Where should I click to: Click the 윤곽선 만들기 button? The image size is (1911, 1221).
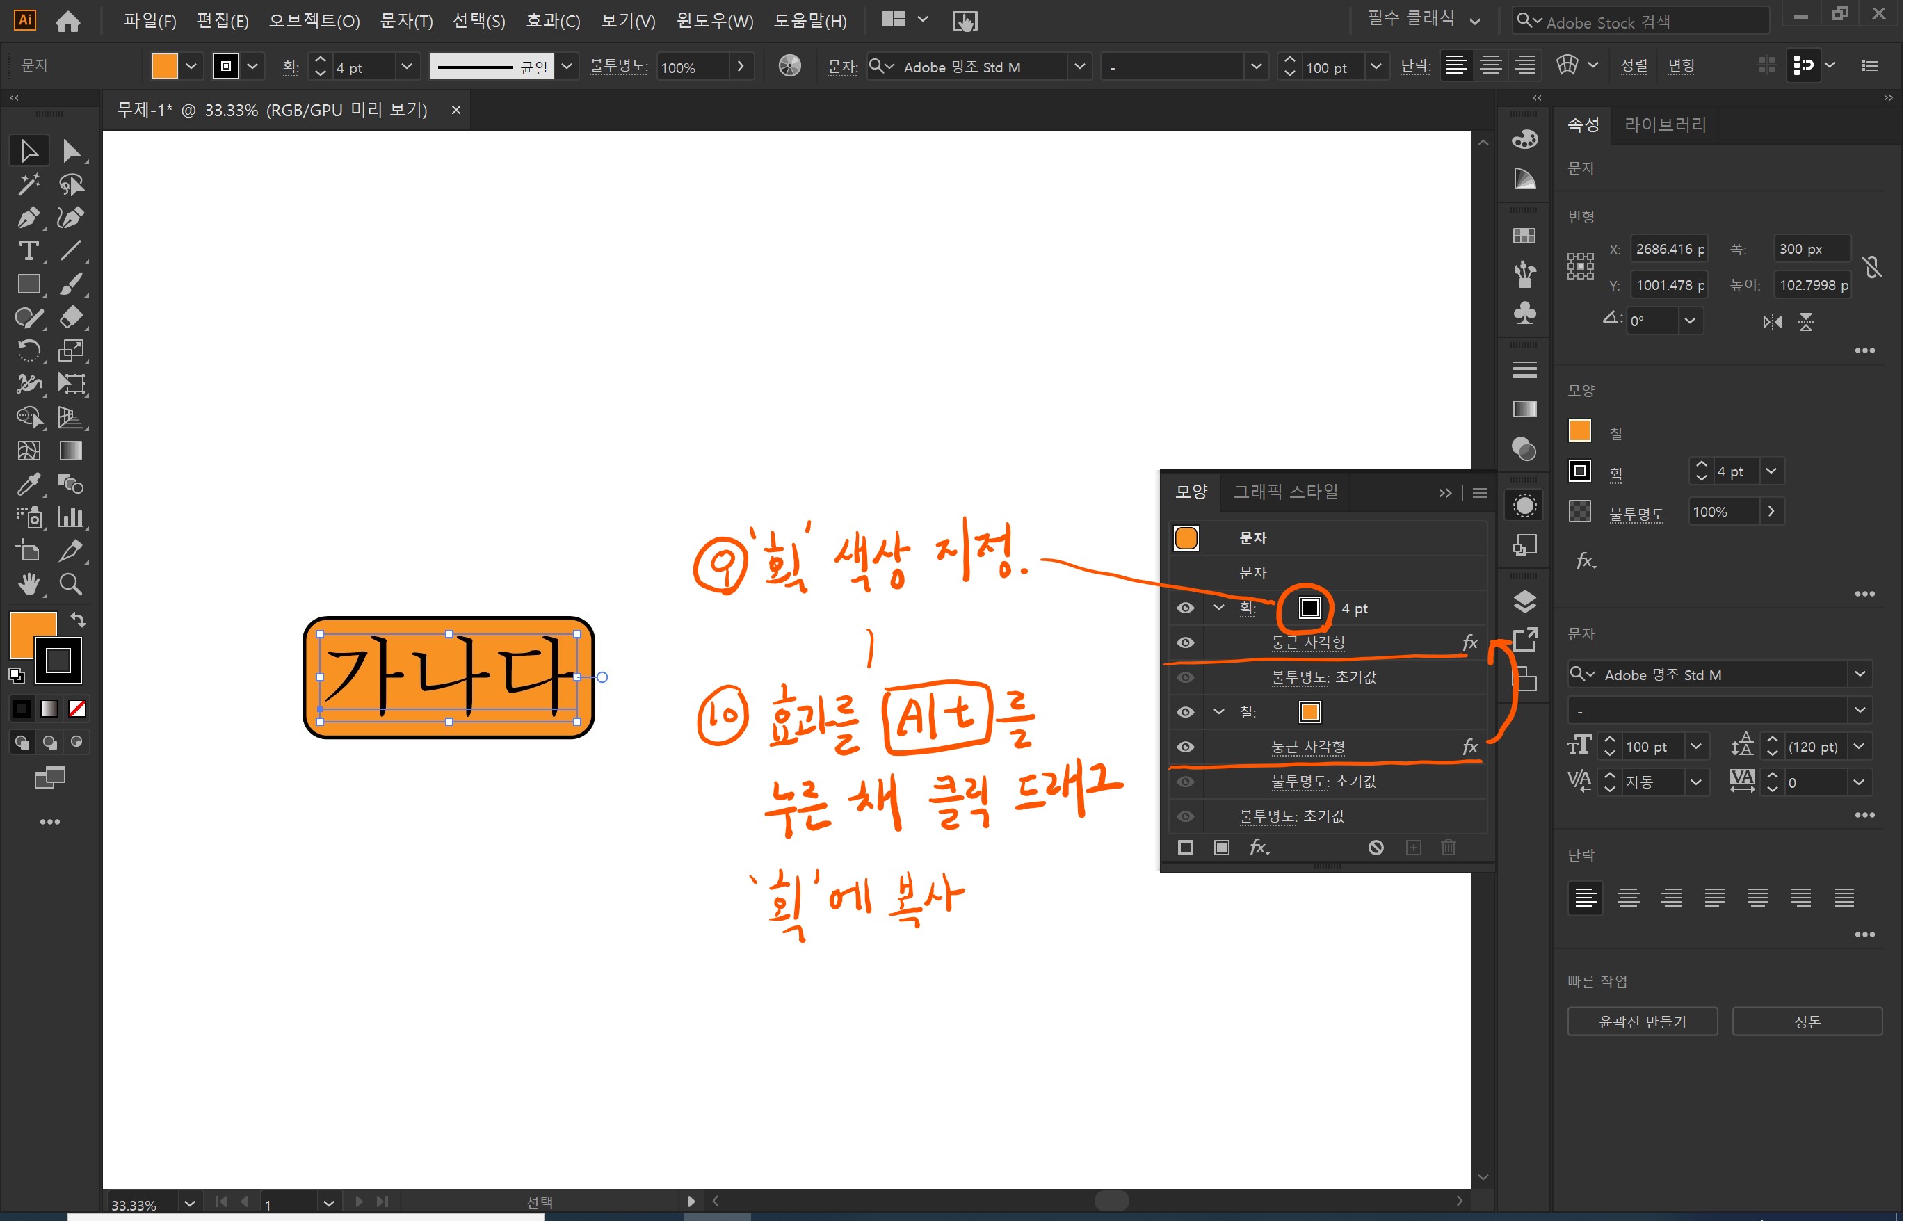click(x=1642, y=1021)
